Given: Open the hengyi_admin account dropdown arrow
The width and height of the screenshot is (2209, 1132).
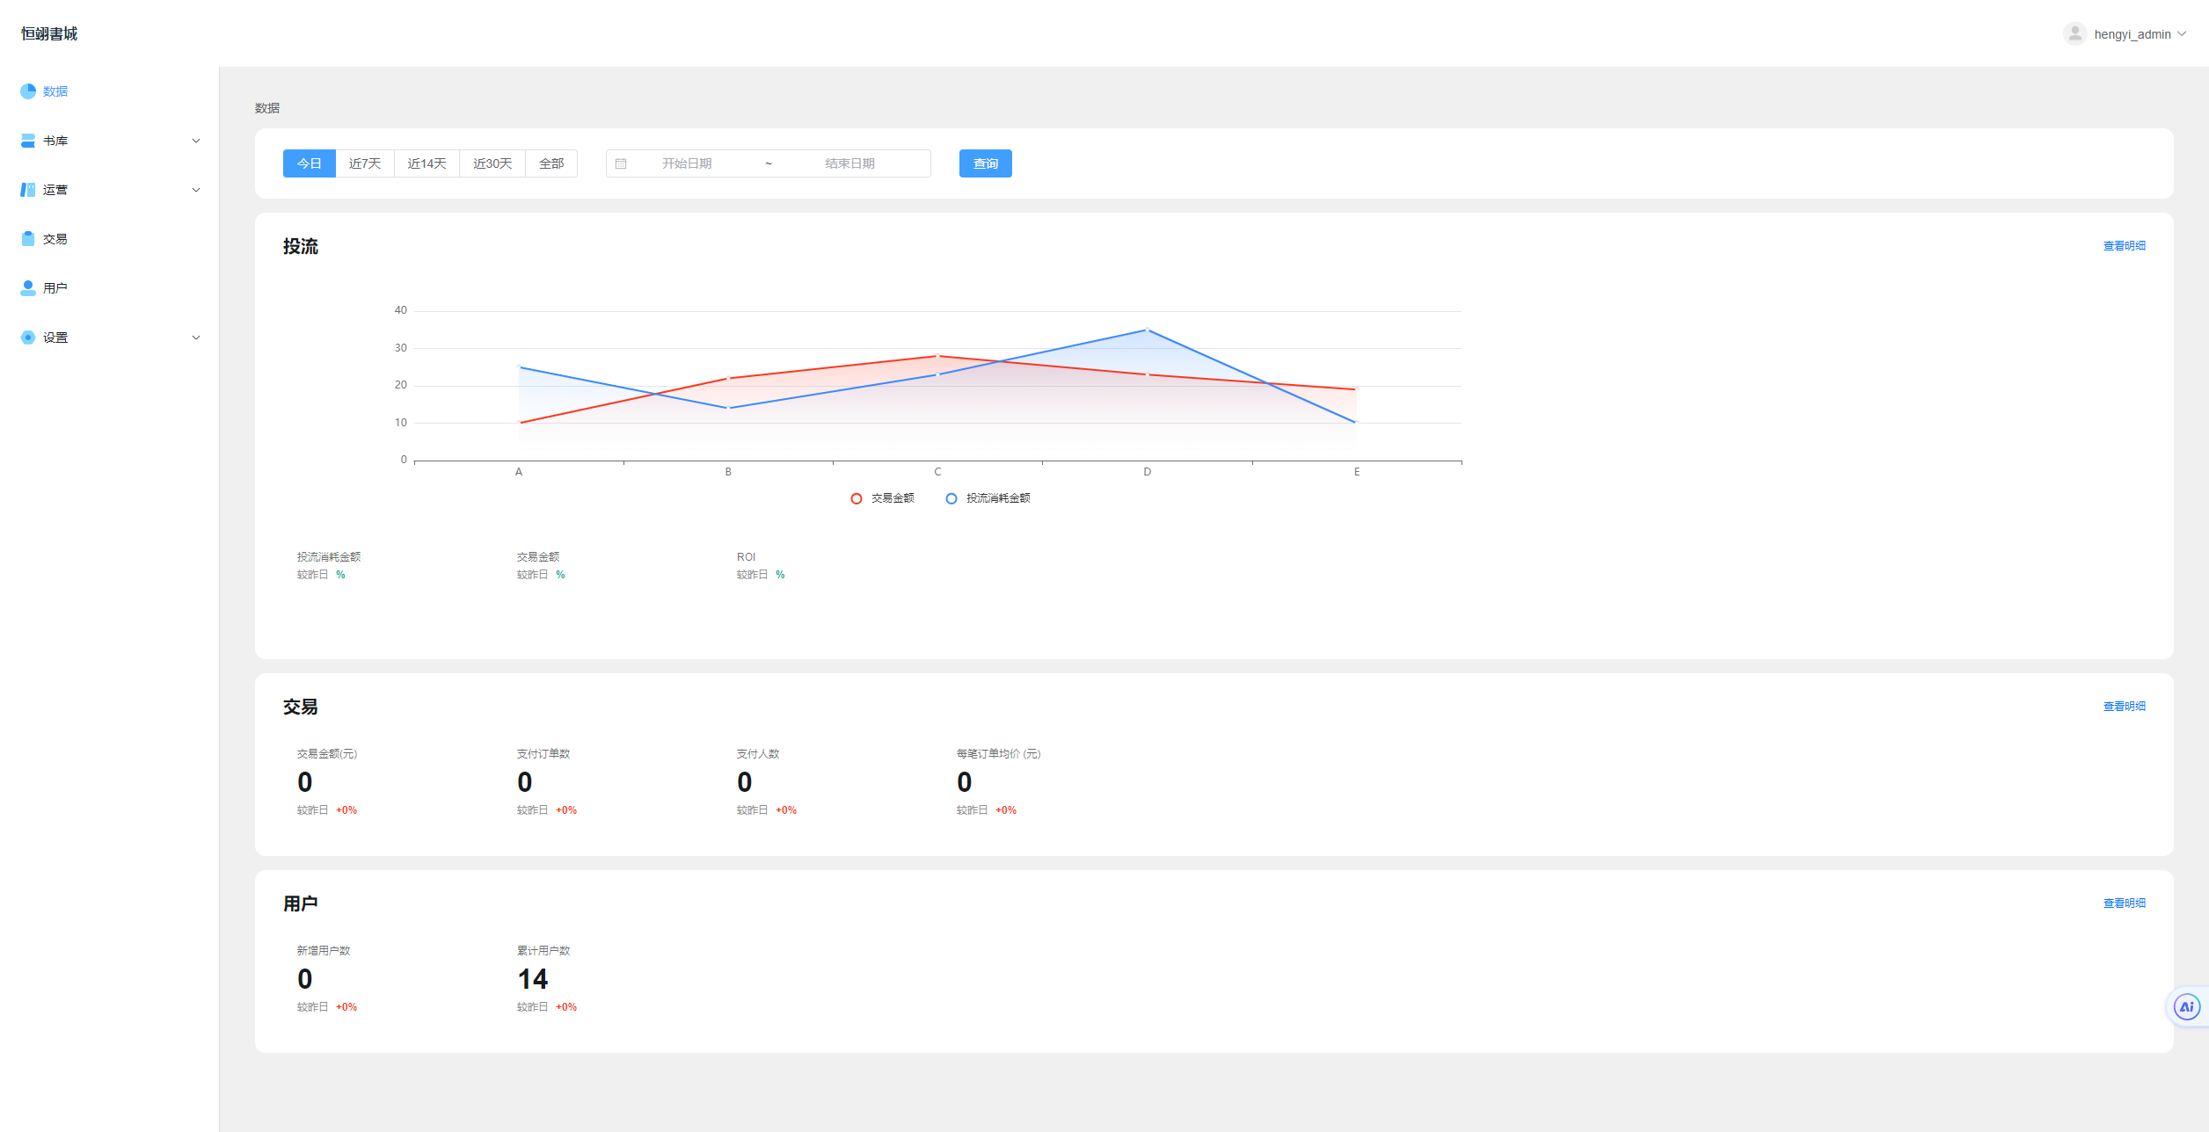Looking at the screenshot, I should point(2182,33).
